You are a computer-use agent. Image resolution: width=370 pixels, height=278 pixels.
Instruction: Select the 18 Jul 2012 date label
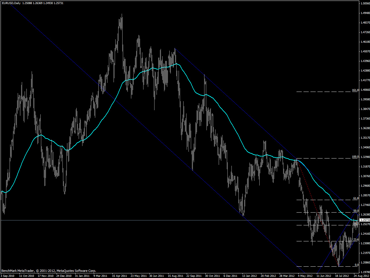(342, 276)
